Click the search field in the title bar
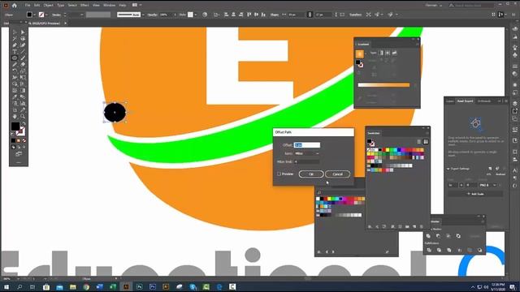This screenshot has height=292, width=520. click(474, 6)
